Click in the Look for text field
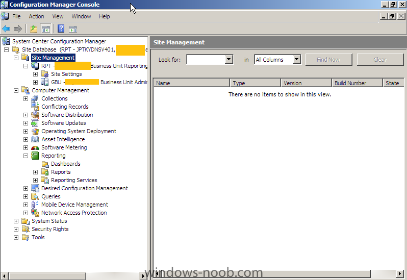407x280 pixels. 206,60
